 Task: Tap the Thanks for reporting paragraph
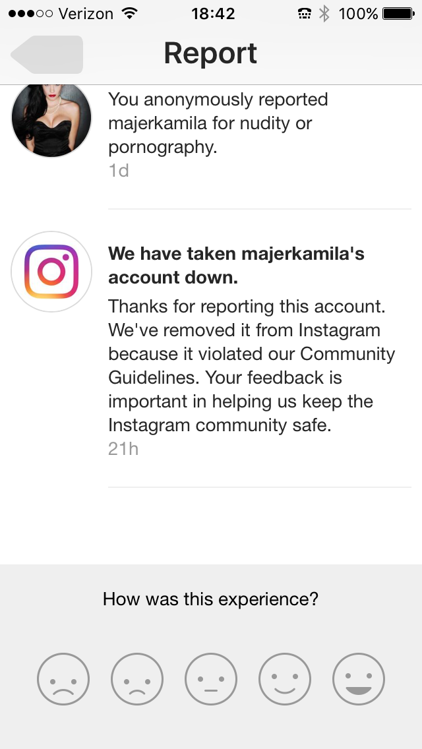[251, 365]
